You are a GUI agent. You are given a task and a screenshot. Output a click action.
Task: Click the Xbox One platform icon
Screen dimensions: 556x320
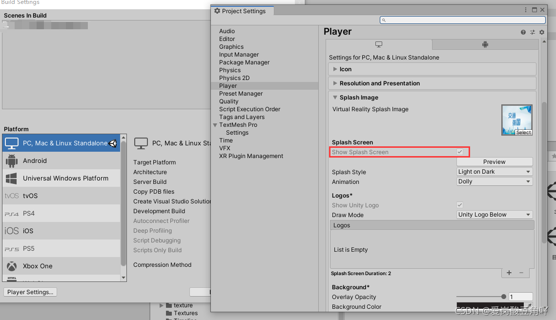point(12,266)
